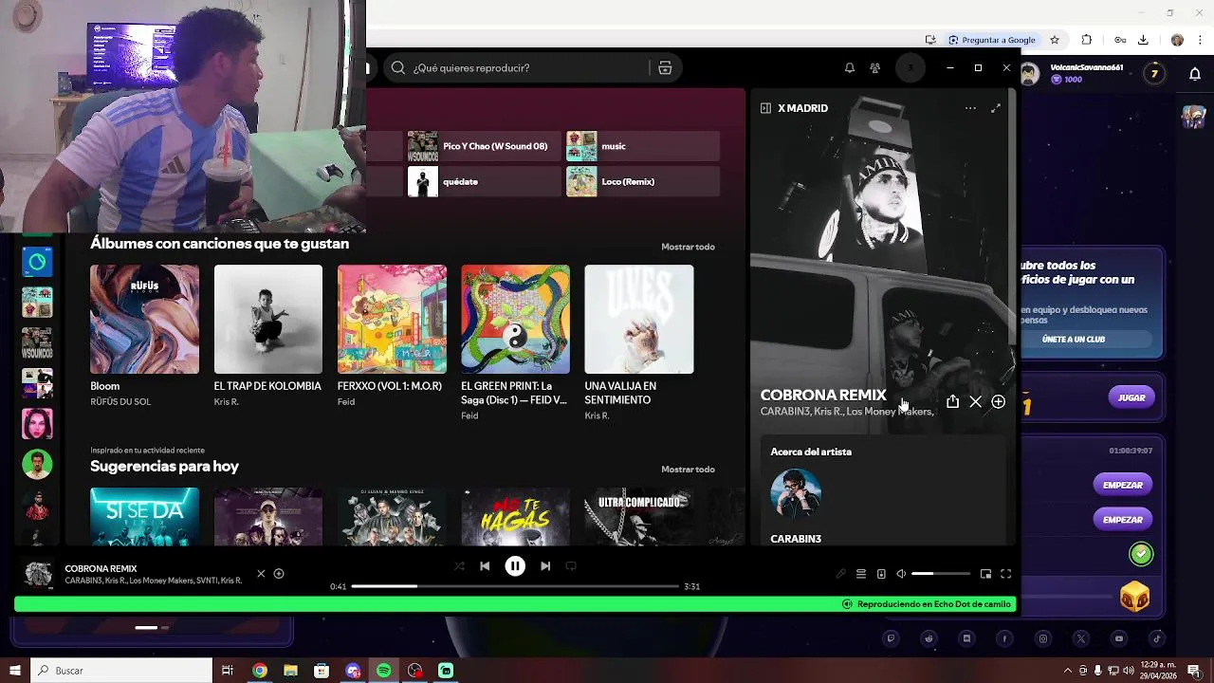The width and height of the screenshot is (1214, 683).
Task: Open the YouTube link icon on game page
Action: pos(1119,638)
